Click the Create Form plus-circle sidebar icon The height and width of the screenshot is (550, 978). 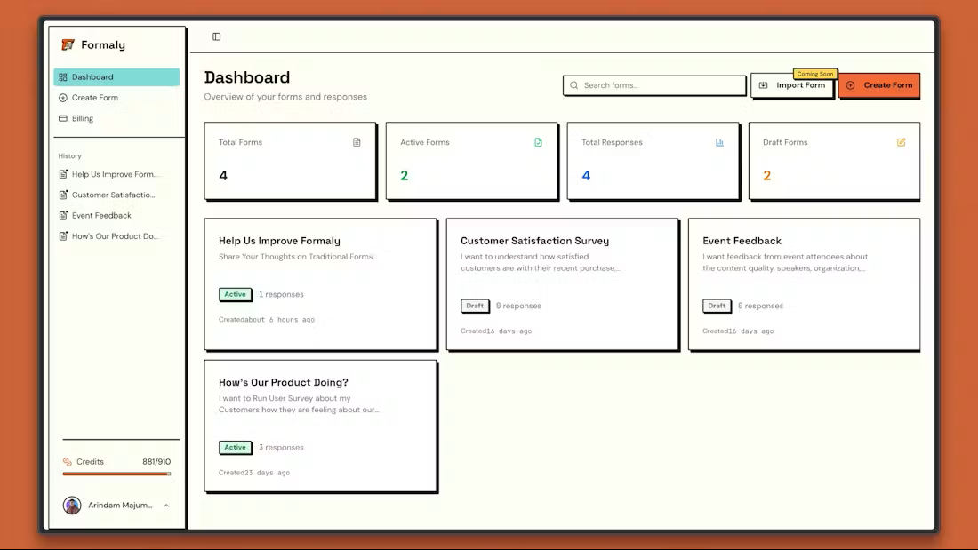63,98
